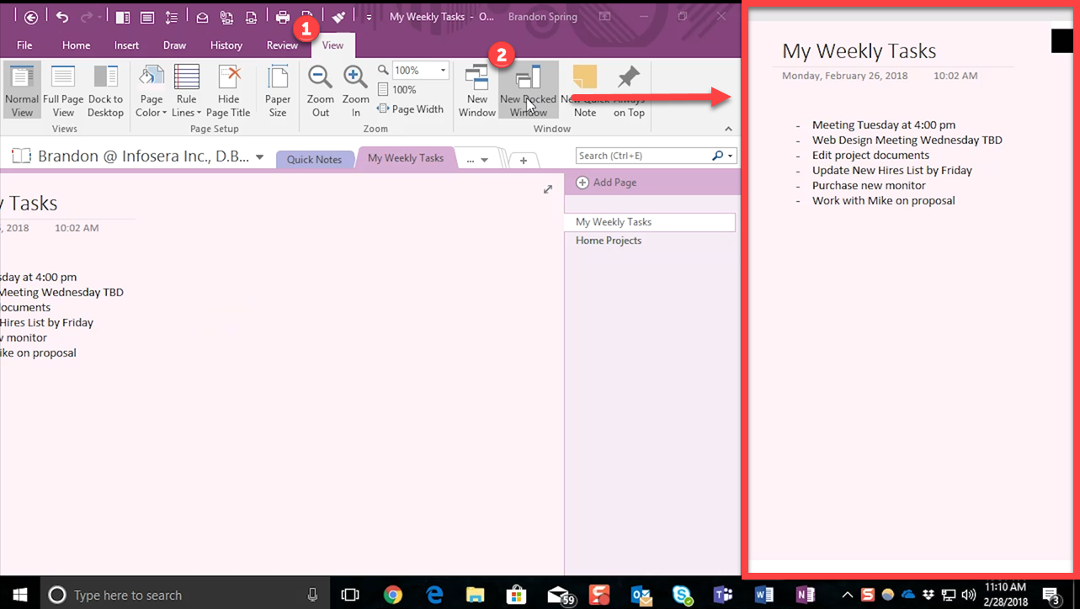
Task: Open the File menu
Action: click(24, 45)
